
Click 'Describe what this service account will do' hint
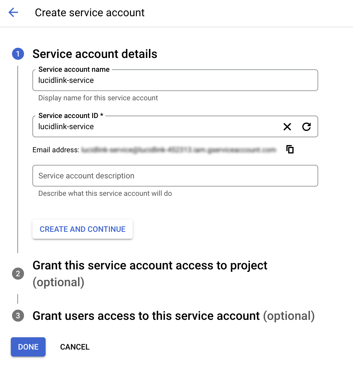tap(105, 193)
